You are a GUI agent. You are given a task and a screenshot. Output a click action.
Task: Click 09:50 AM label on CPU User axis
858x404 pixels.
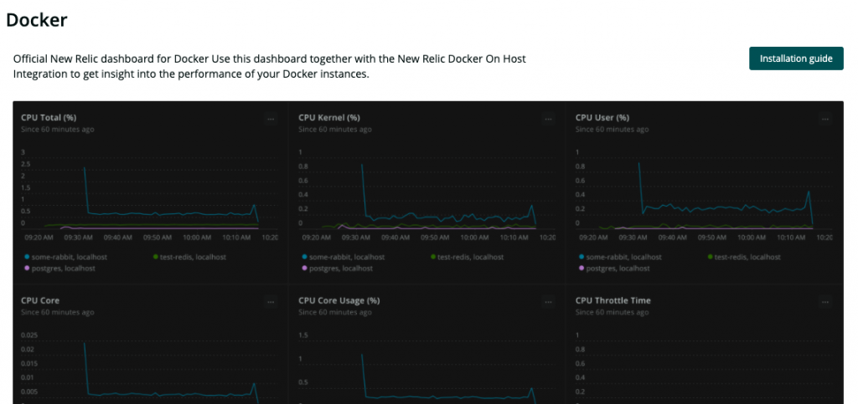point(711,238)
